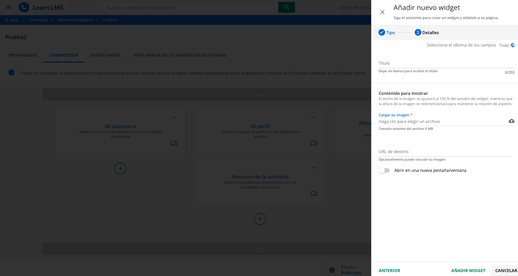Click the URL de destino field
The image size is (518, 276).
[x=445, y=152]
